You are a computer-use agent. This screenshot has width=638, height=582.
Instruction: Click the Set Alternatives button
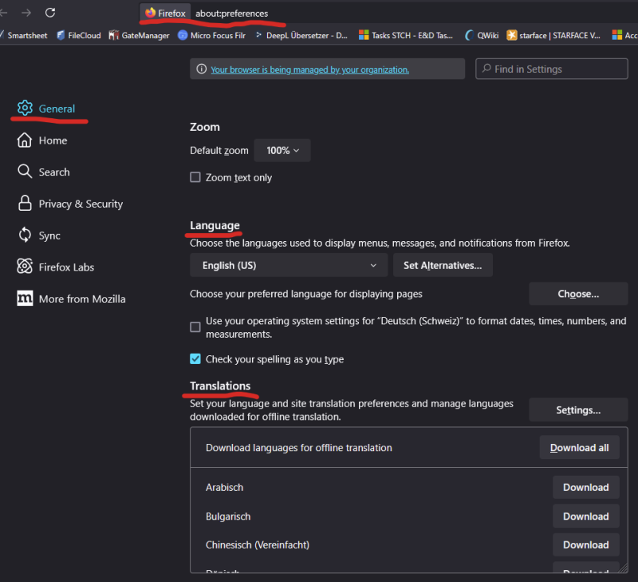pos(443,265)
